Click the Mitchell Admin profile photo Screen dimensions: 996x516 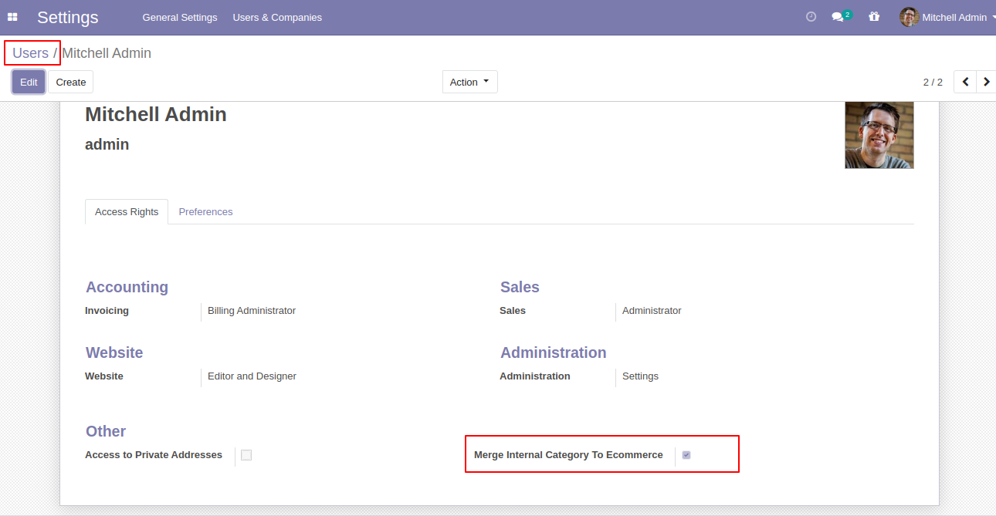click(x=879, y=135)
